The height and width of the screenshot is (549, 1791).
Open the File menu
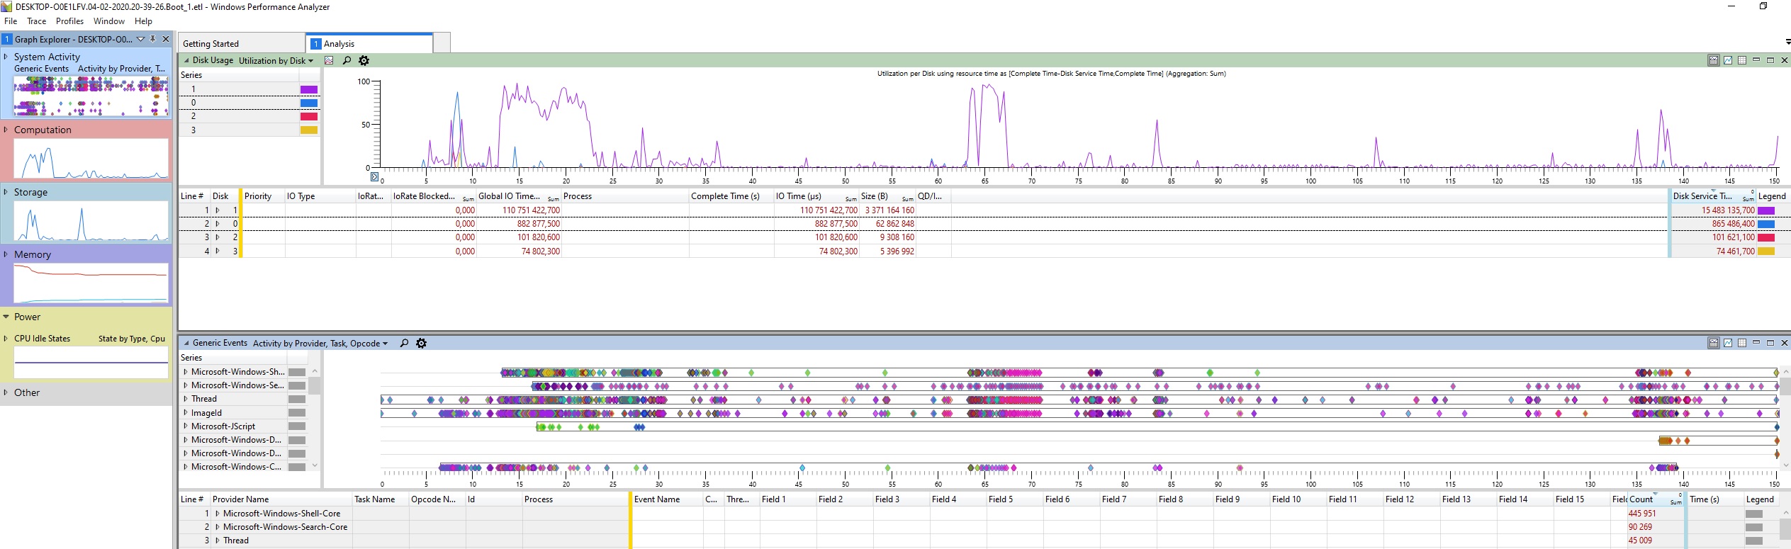11,21
